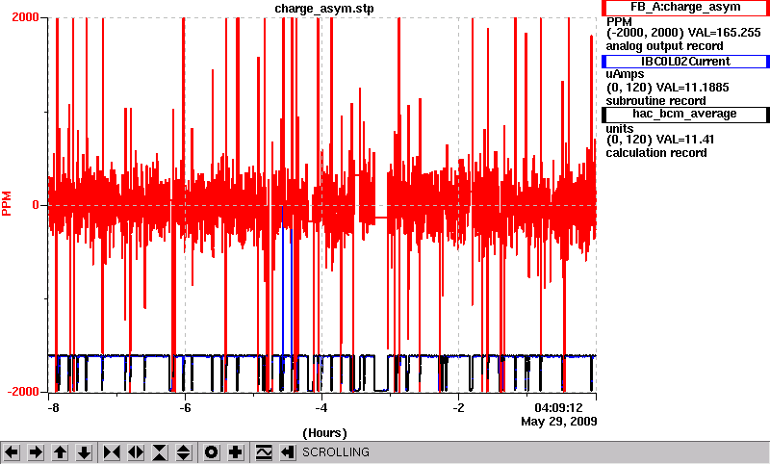
Task: Click the -2 hours x-axis tick
Action: (x=458, y=408)
